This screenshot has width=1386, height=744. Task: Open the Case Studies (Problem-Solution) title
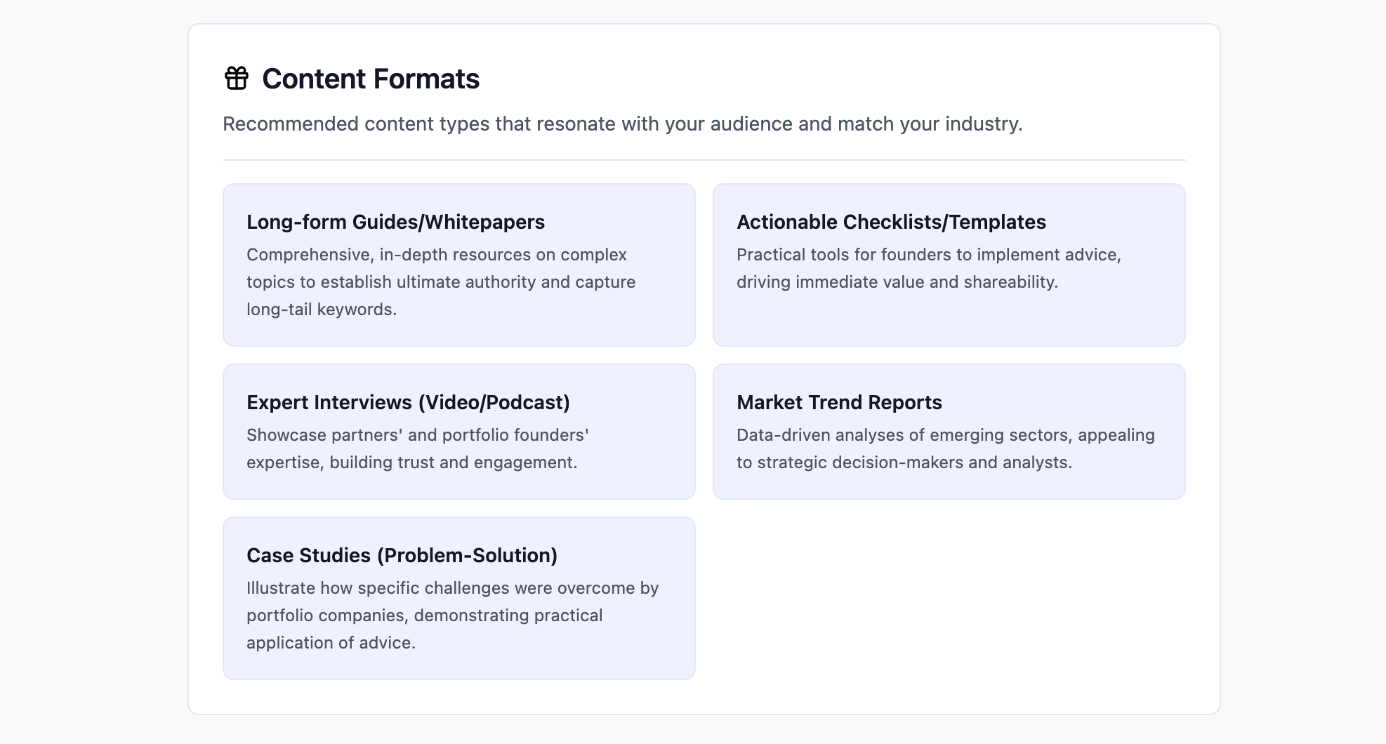402,555
